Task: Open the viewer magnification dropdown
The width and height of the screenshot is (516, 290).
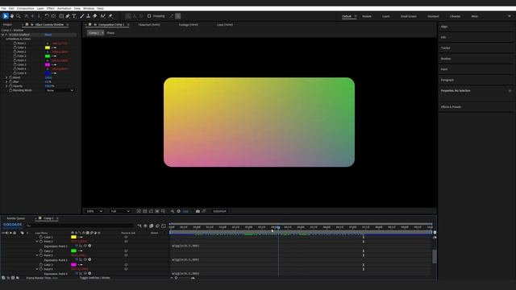Action: coord(94,211)
